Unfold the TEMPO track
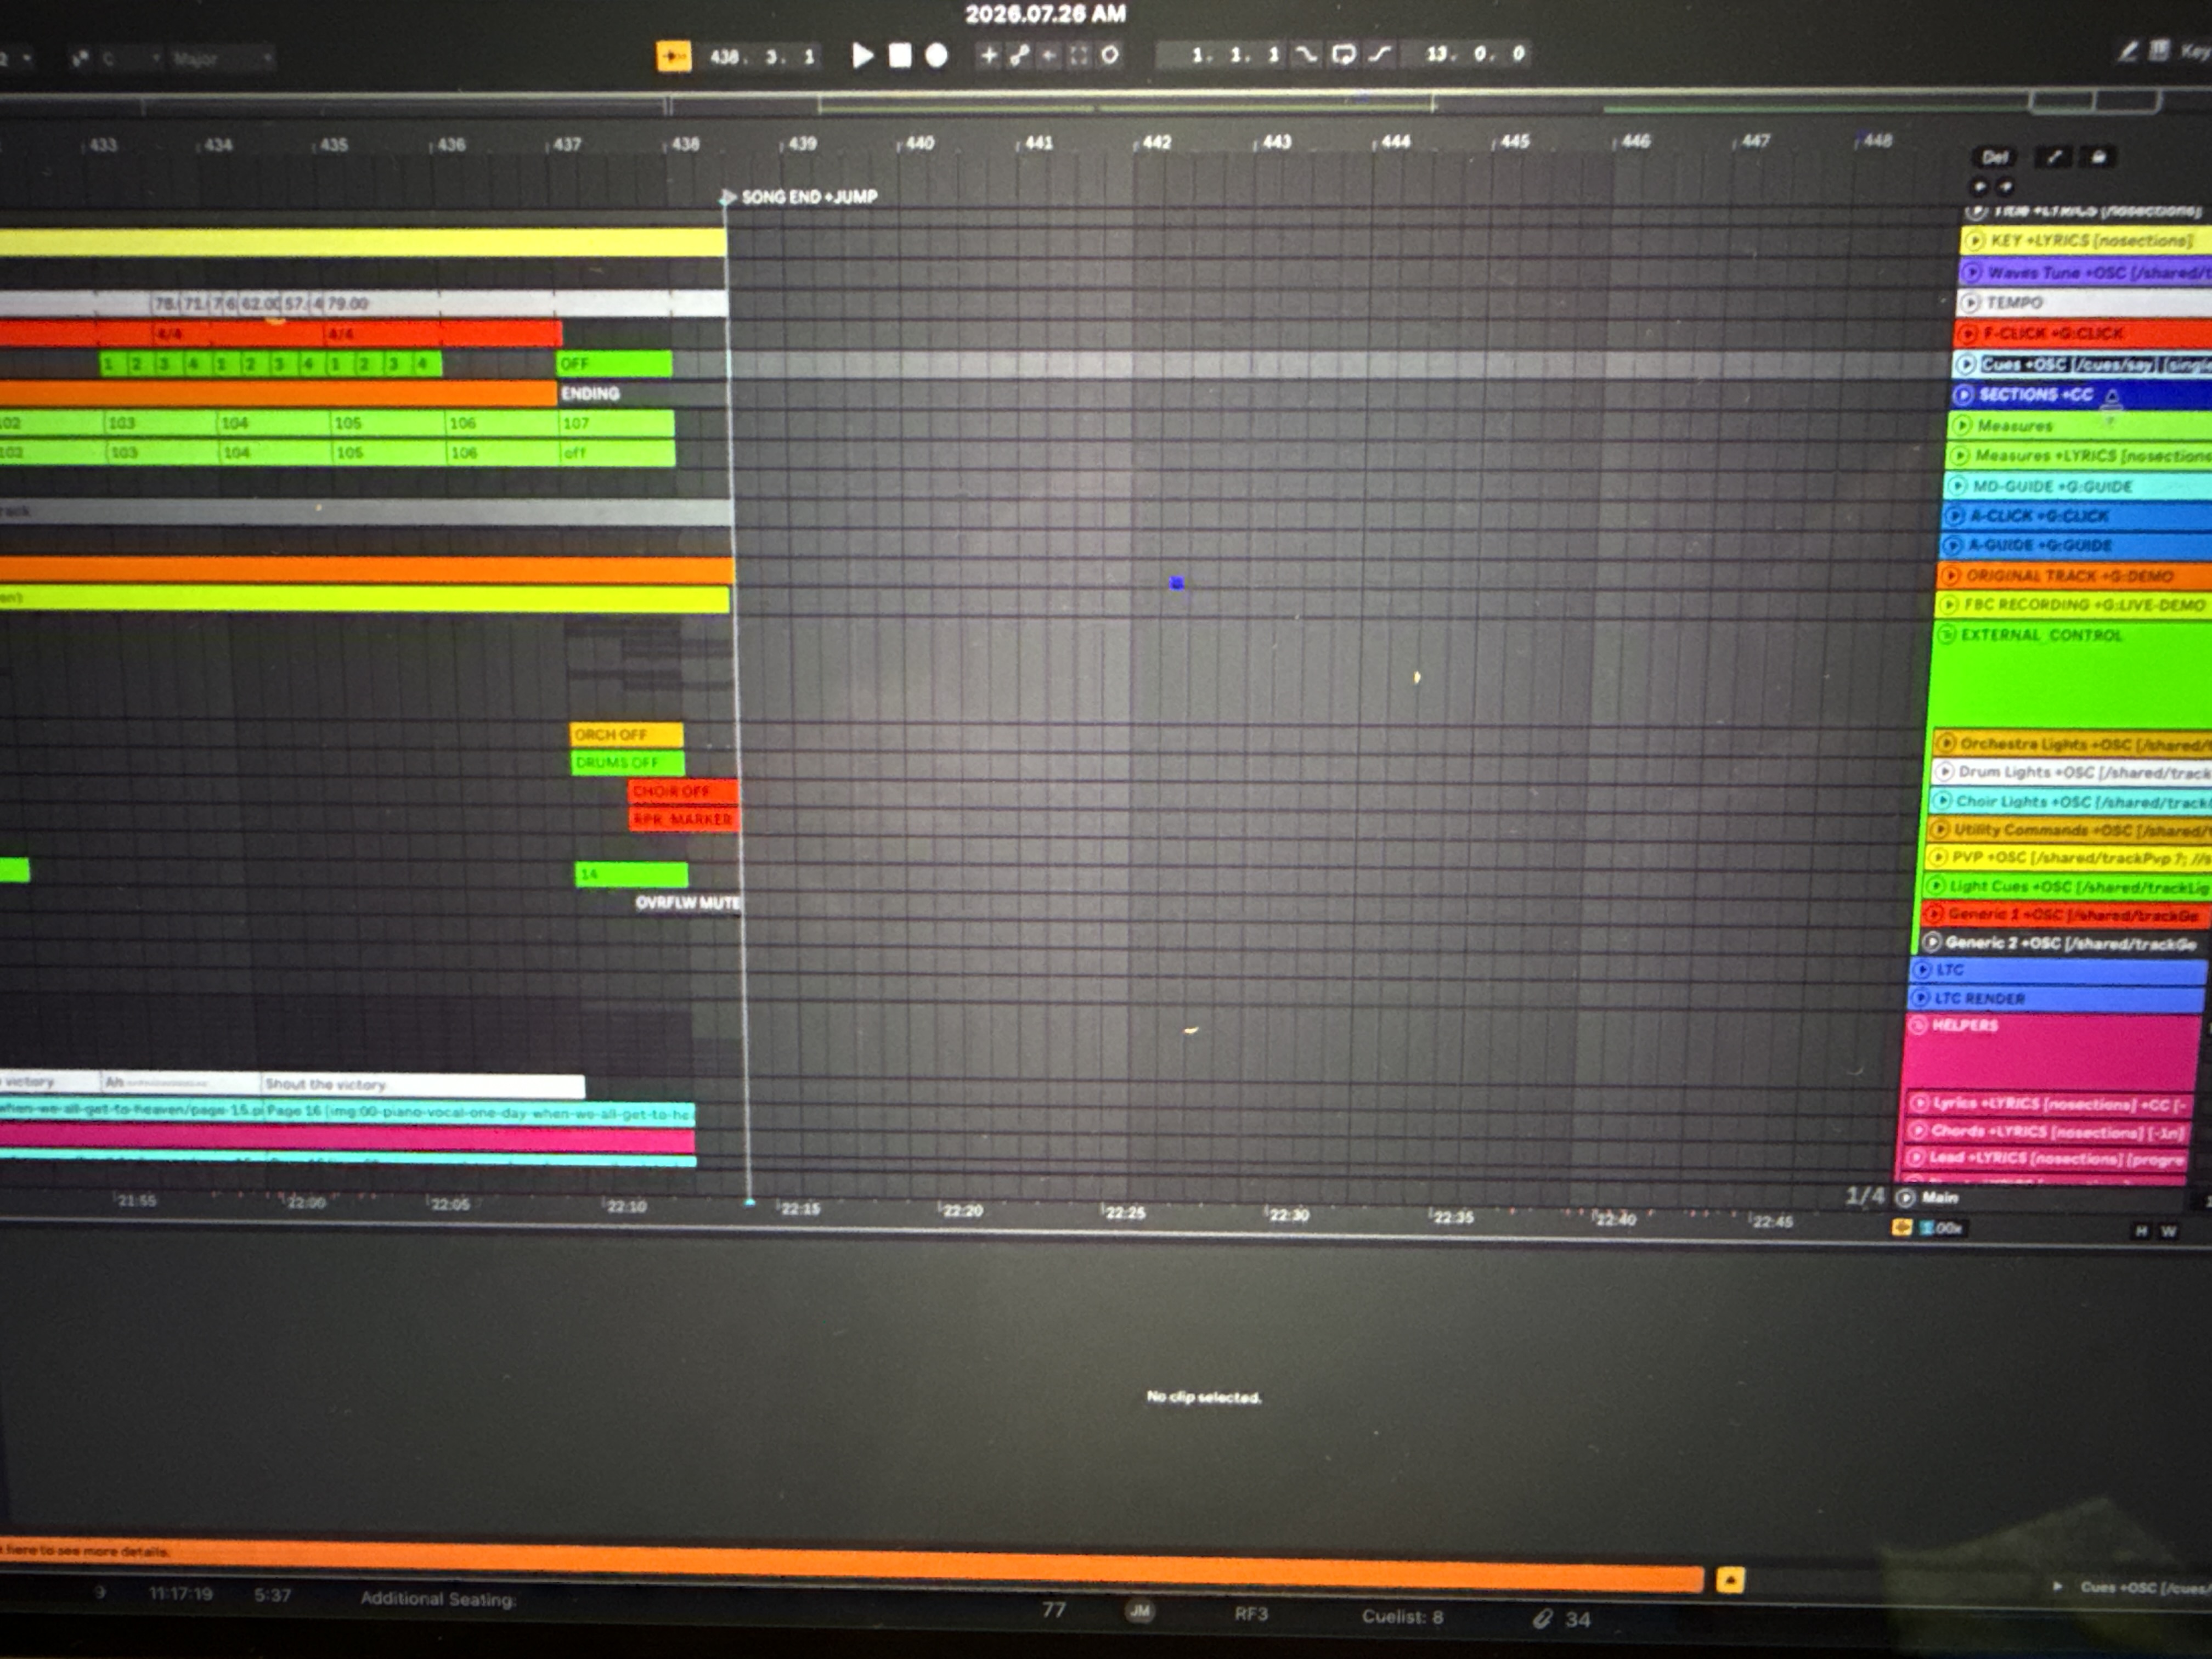 click(1970, 302)
